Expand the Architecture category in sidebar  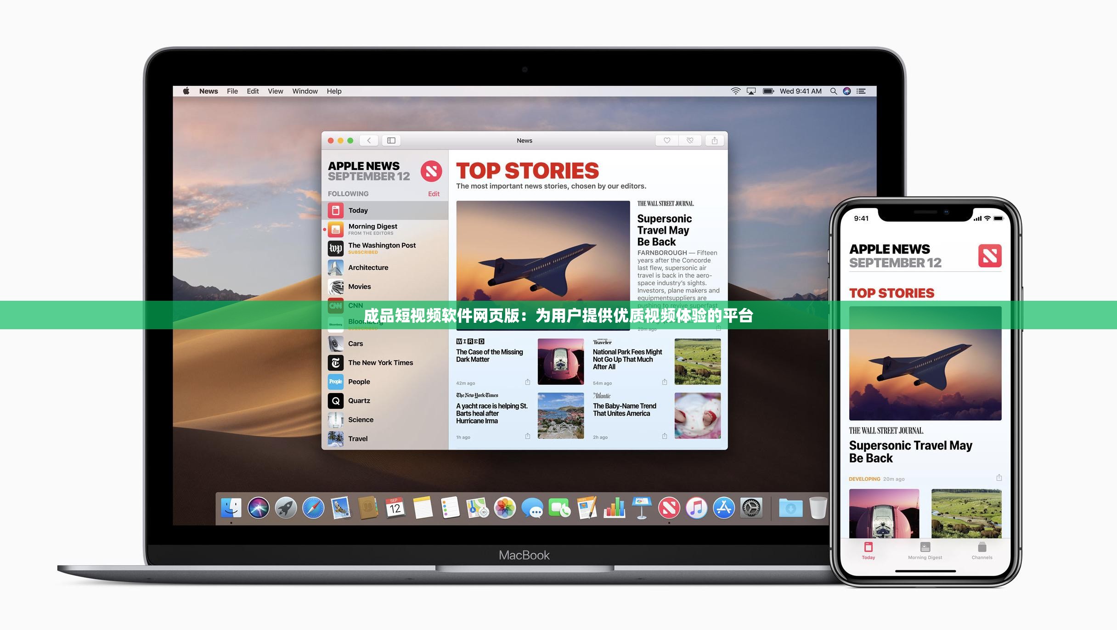[368, 266]
